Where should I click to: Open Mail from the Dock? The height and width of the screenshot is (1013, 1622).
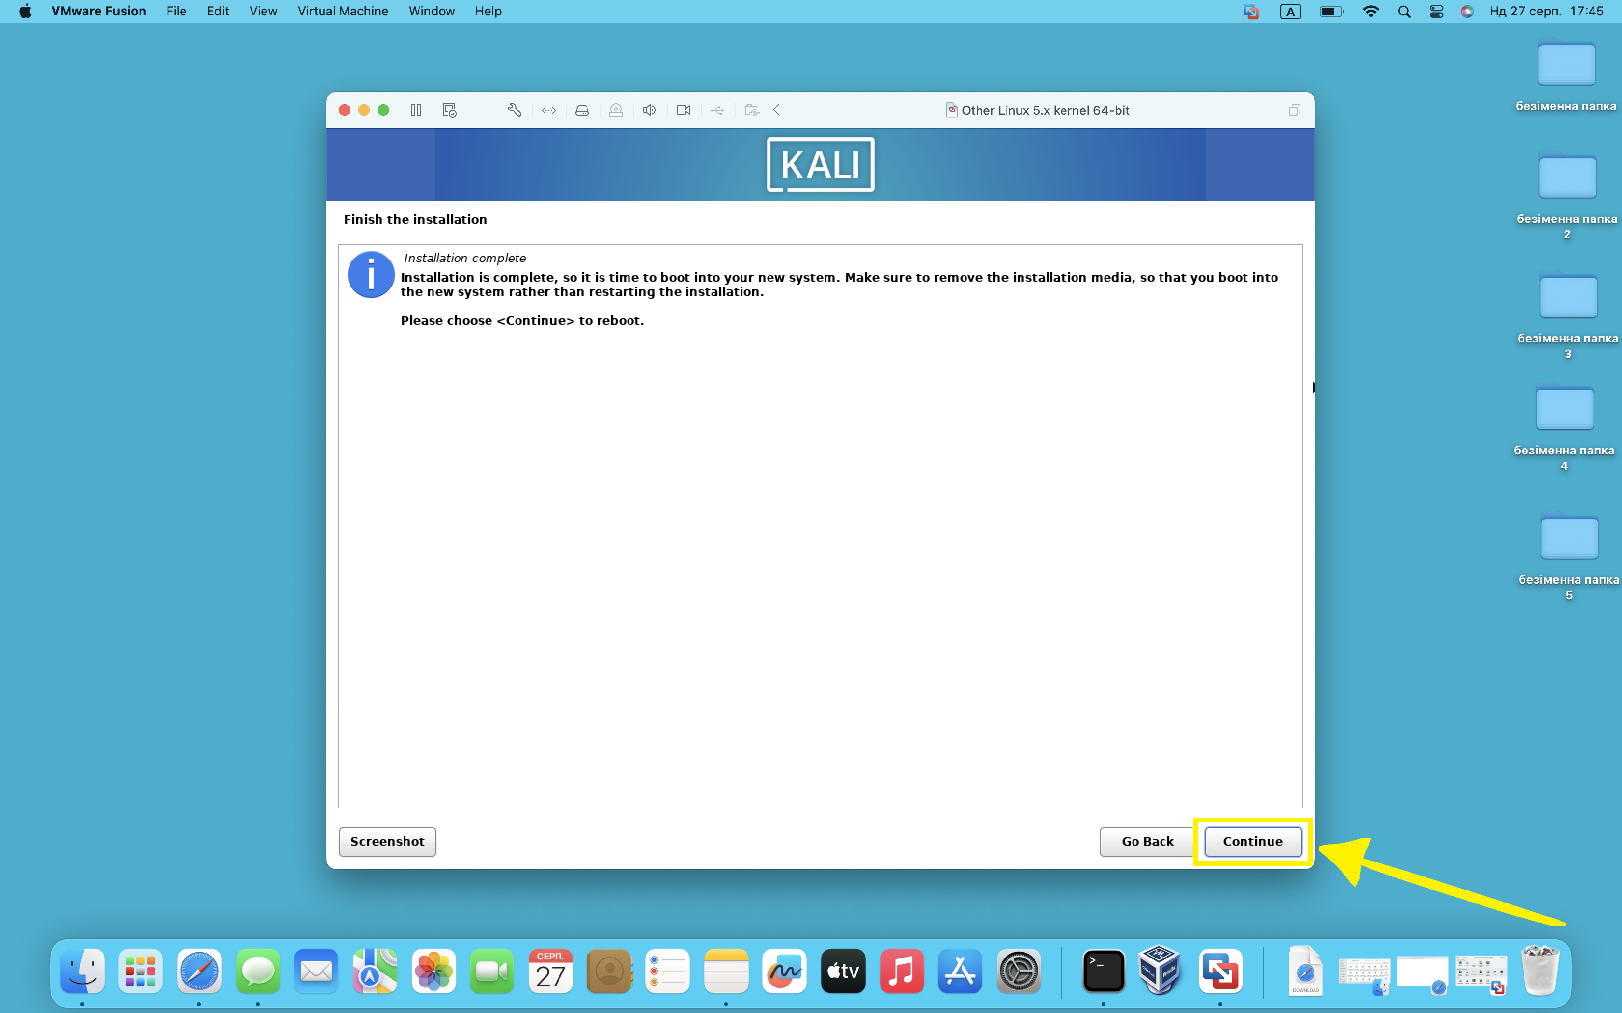316,971
